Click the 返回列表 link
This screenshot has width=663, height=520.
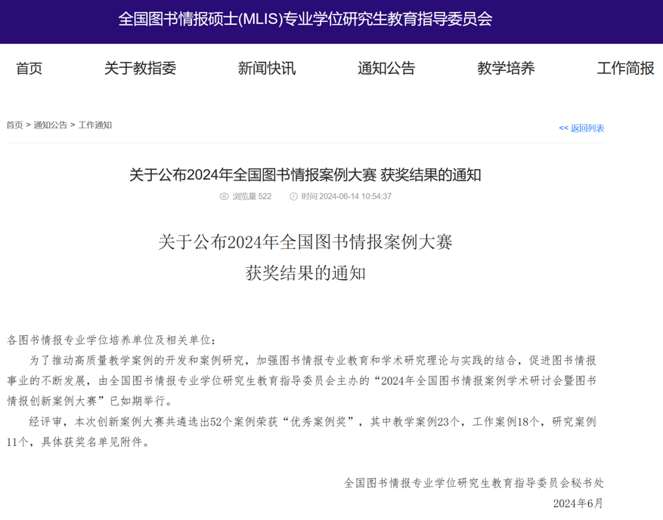tap(581, 128)
